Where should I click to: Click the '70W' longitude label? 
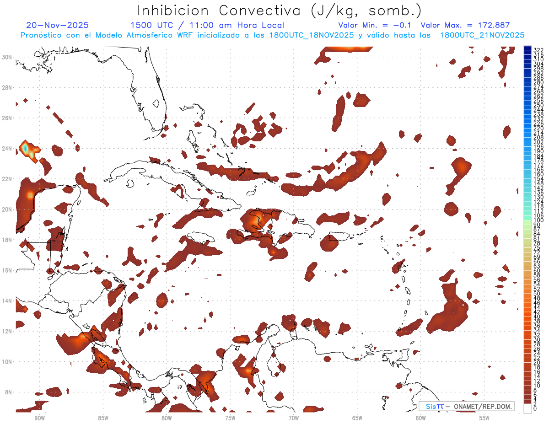294,418
